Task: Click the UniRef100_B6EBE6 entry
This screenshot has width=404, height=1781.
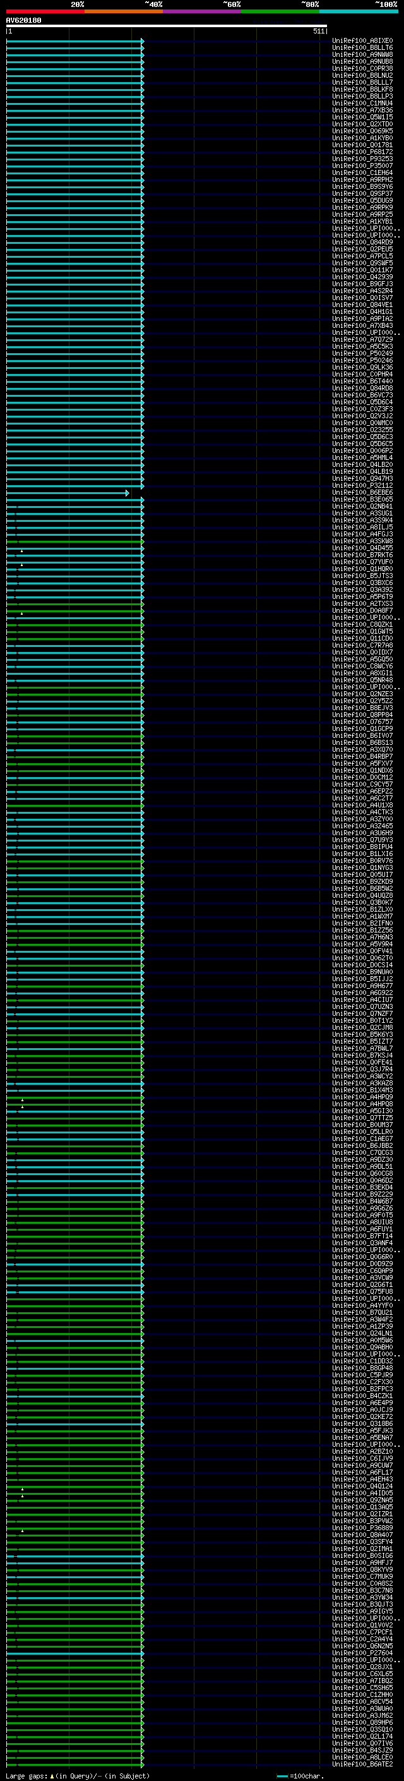Action: [362, 493]
